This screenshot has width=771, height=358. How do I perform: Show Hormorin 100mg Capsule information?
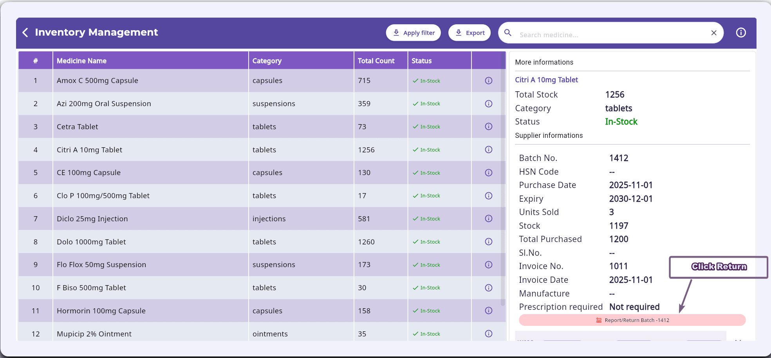[x=489, y=311]
